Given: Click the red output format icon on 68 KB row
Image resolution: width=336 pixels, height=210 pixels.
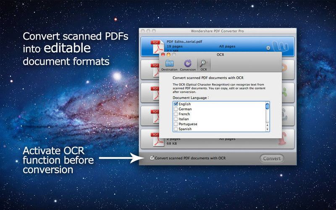Looking at the screenshot, I should tap(283, 139).
